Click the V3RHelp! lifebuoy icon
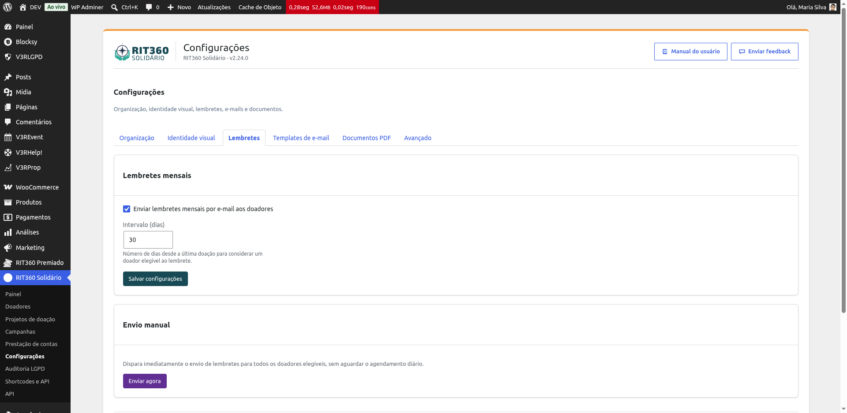Image resolution: width=847 pixels, height=413 pixels. [8, 153]
